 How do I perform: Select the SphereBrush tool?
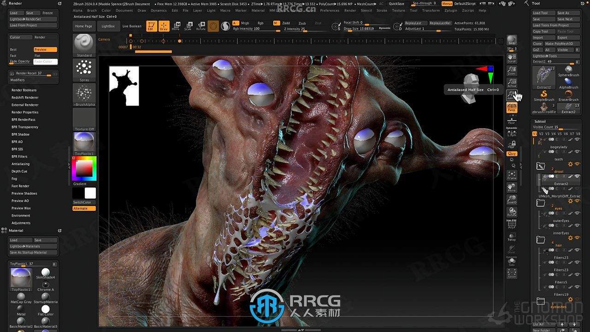pyautogui.click(x=568, y=71)
